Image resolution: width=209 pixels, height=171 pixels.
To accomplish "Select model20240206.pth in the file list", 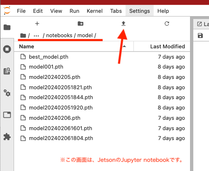I will pyautogui.click(x=102, y=118).
